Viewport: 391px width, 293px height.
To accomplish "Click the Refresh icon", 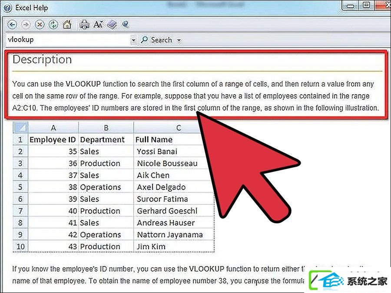I will 53,25.
